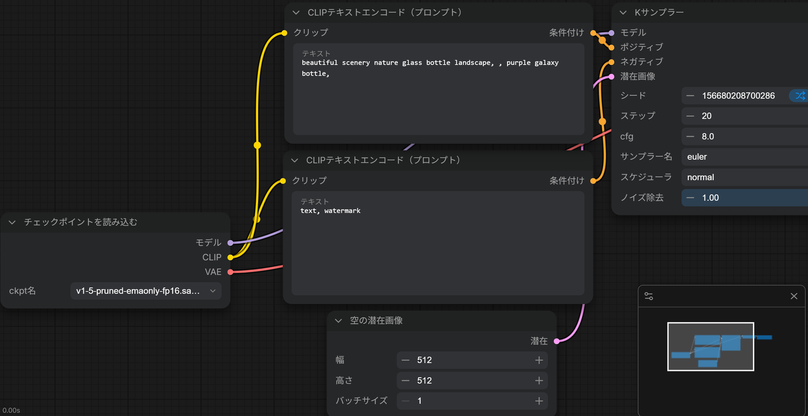The height and width of the screenshot is (416, 808).
Task: Decrease the 高さ height with minus
Action: [406, 381]
